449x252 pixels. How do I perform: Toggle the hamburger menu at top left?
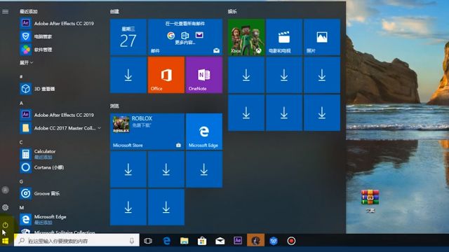pos(6,11)
